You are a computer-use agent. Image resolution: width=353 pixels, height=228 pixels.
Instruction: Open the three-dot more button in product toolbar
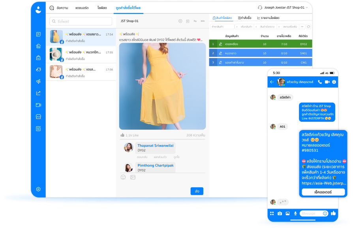click(x=302, y=26)
